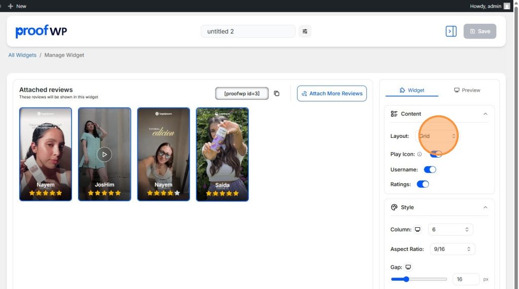Click the Column desktop device icon
Viewport: 519px width, 289px height.
(418, 229)
